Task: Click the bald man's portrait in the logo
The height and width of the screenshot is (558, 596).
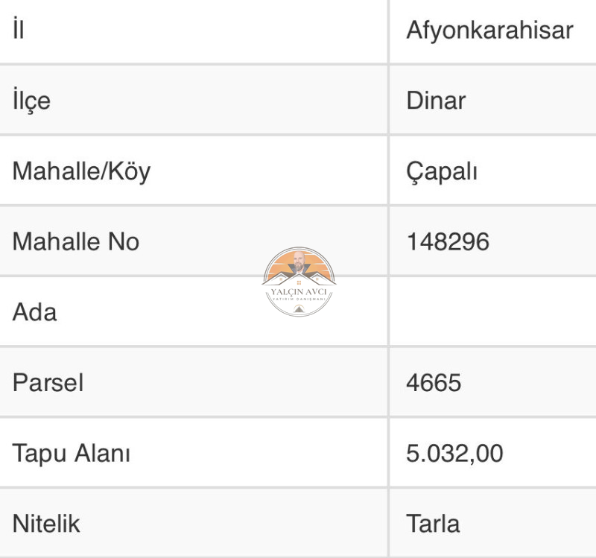Action: pyautogui.click(x=299, y=261)
